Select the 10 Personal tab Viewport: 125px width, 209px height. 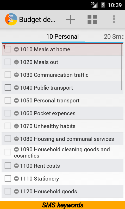pos(63,37)
